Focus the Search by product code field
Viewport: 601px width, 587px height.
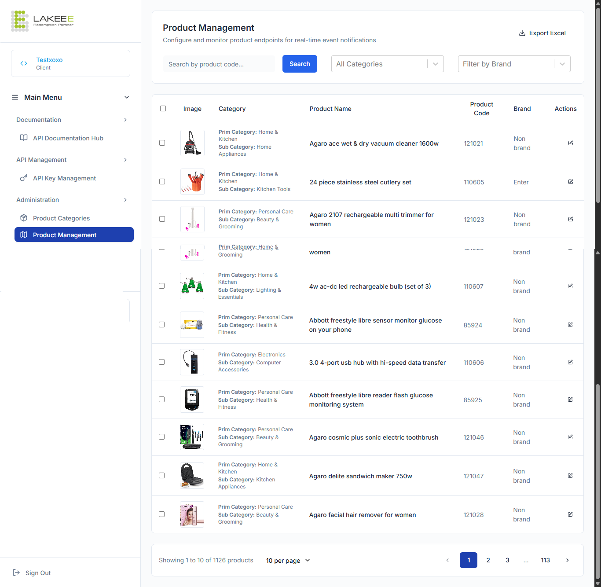[219, 64]
